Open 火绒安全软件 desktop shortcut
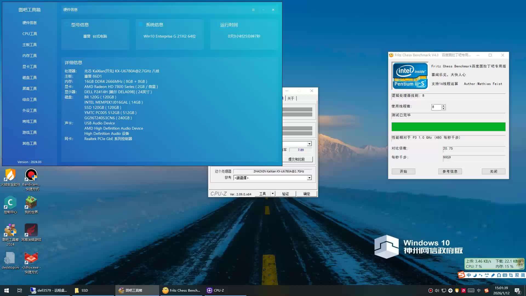This screenshot has width=526, height=296. pyautogui.click(x=10, y=178)
